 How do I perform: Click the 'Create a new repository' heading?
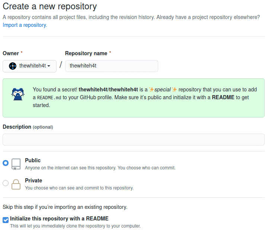click(x=50, y=6)
